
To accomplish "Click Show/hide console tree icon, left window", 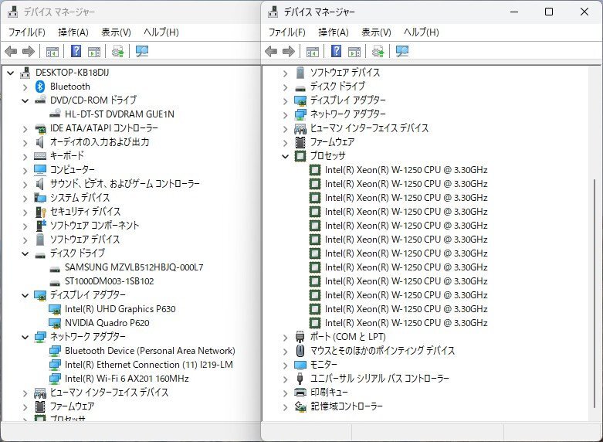I will 53,51.
